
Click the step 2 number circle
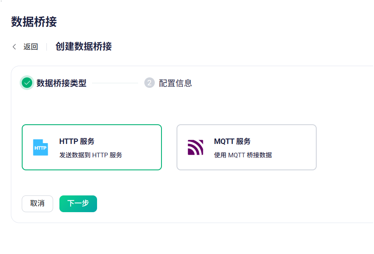[x=149, y=83]
